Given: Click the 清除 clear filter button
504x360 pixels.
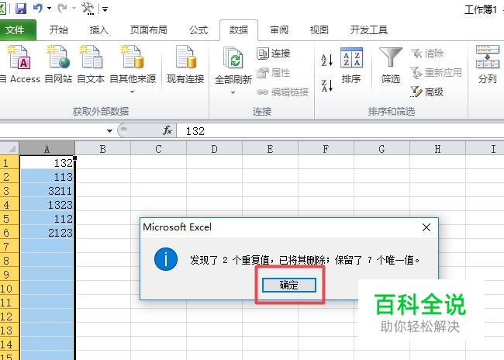Looking at the screenshot, I should coord(427,54).
